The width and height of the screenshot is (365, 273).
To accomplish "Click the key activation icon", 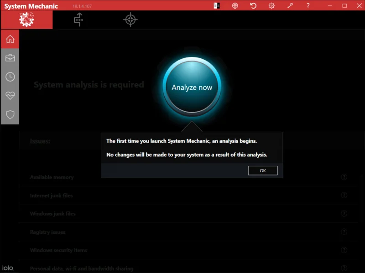I will (x=290, y=5).
